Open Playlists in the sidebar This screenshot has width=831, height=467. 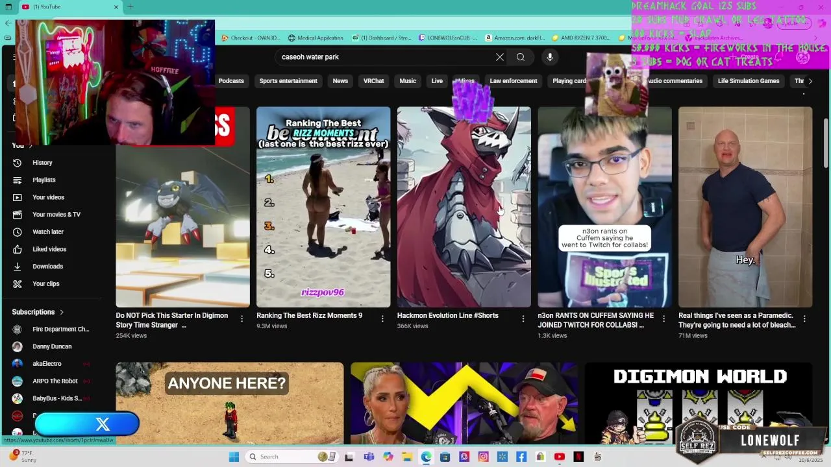tap(43, 180)
